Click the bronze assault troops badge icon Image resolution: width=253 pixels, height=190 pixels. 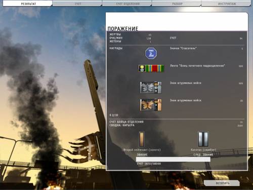tap(151, 105)
